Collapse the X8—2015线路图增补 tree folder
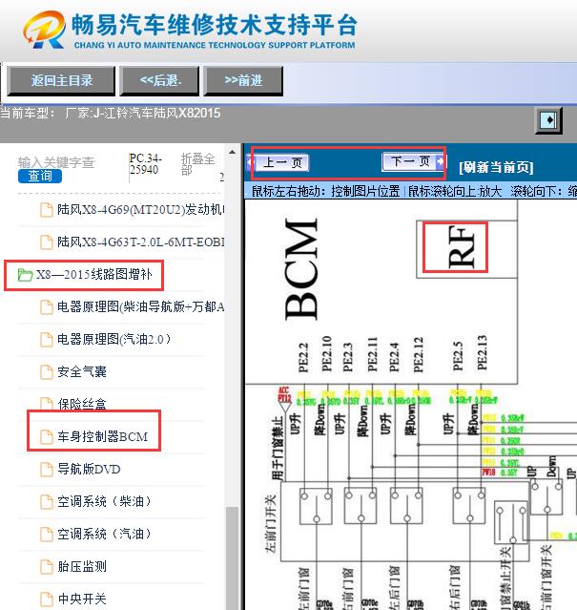 (x=94, y=275)
